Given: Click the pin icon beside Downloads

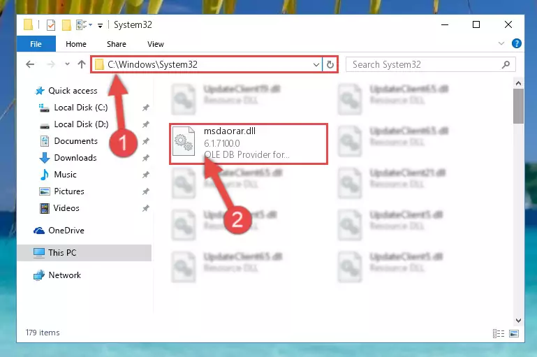Looking at the screenshot, I should tap(145, 158).
